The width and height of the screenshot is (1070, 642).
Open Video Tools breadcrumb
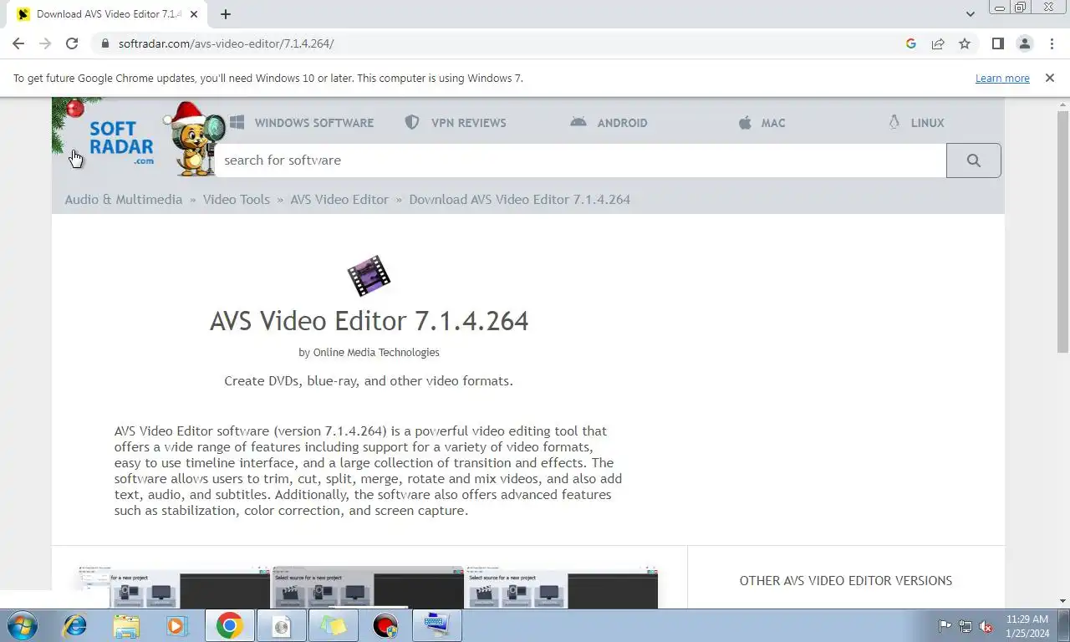(237, 200)
